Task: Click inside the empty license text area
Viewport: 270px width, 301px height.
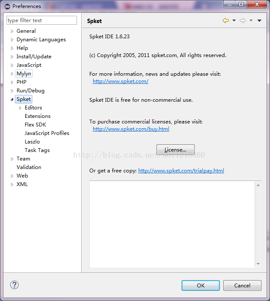Action: tap(172, 224)
